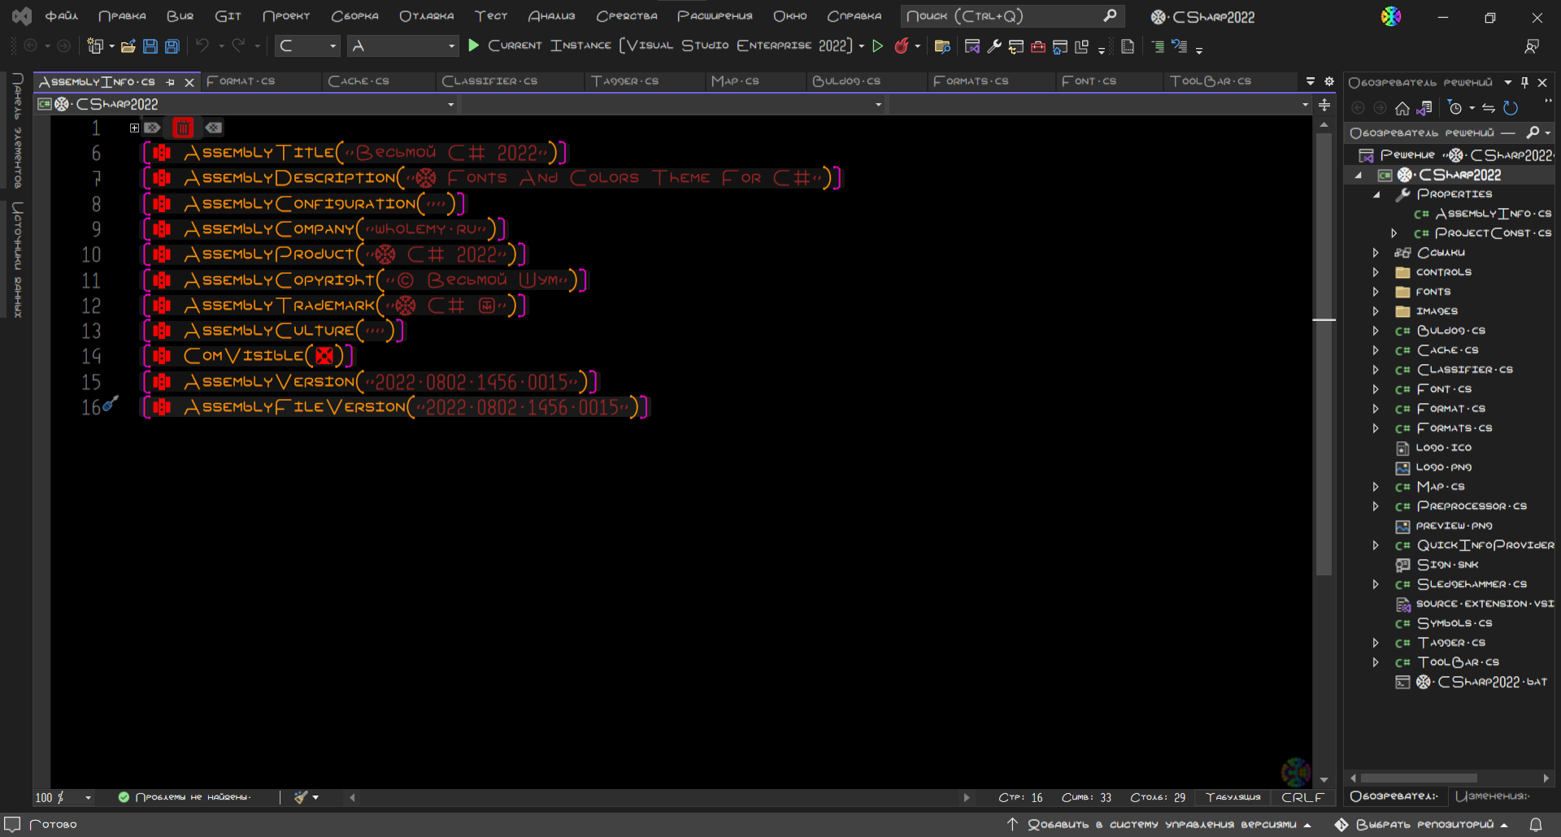
Task: Click the split editor icon above scrollbar
Action: (x=1324, y=105)
